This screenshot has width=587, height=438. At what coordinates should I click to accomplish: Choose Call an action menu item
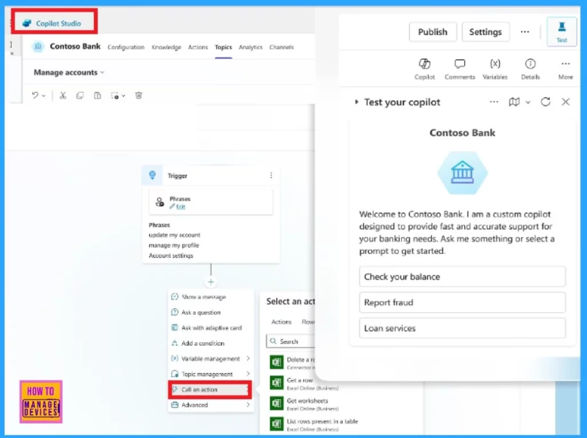[210, 390]
